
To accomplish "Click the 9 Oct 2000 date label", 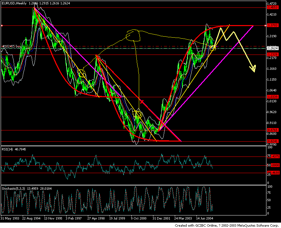I will point(138,218).
